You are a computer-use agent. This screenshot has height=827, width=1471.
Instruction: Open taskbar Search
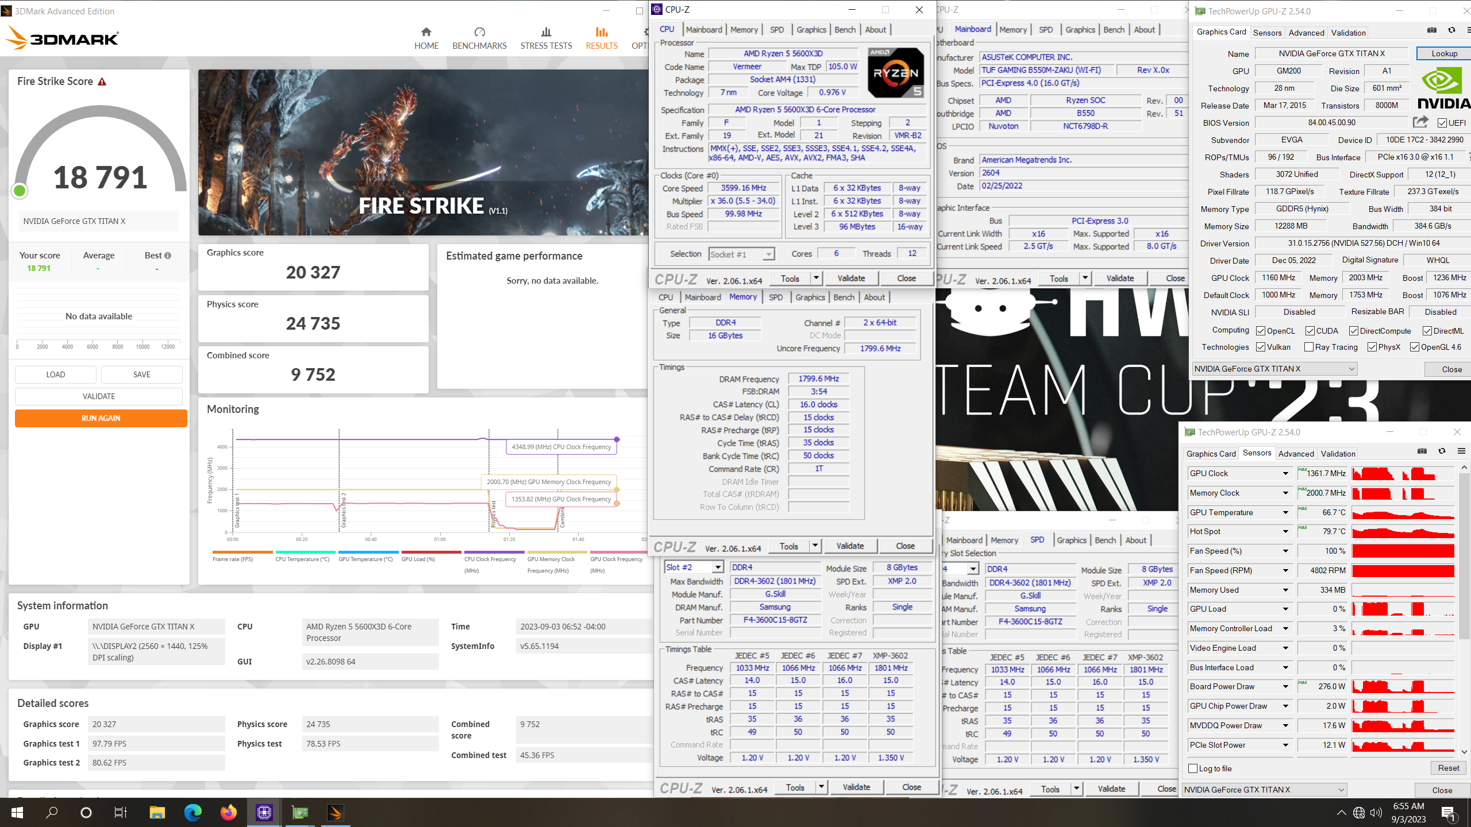coord(52,812)
